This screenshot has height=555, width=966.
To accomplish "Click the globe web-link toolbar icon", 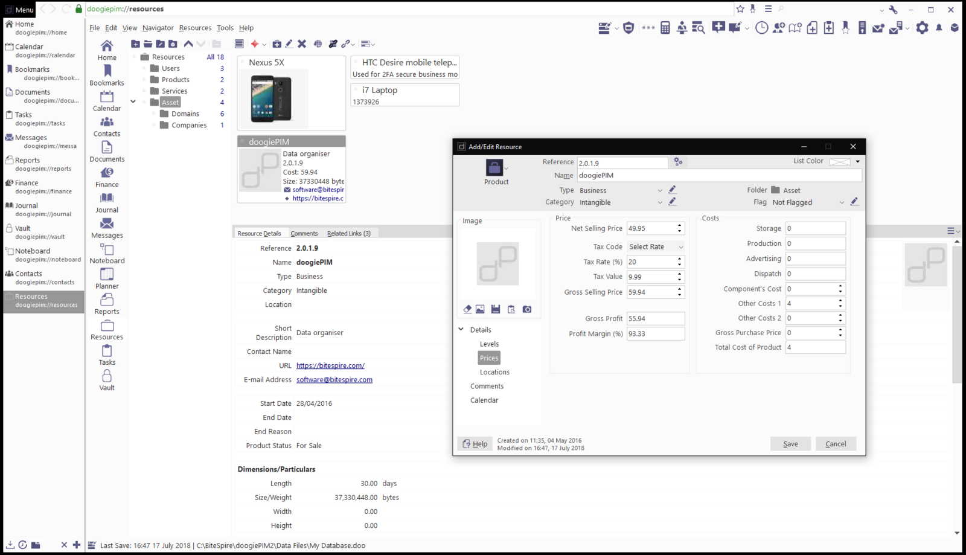I will pyautogui.click(x=318, y=43).
